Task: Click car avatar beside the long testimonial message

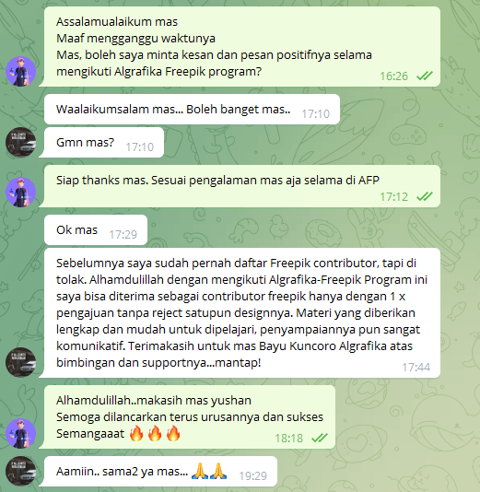Action: tap(20, 362)
